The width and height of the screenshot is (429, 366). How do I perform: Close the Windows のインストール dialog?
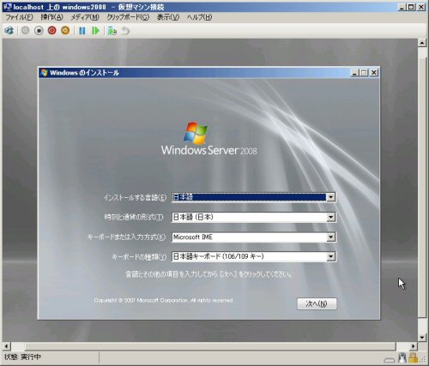click(373, 73)
